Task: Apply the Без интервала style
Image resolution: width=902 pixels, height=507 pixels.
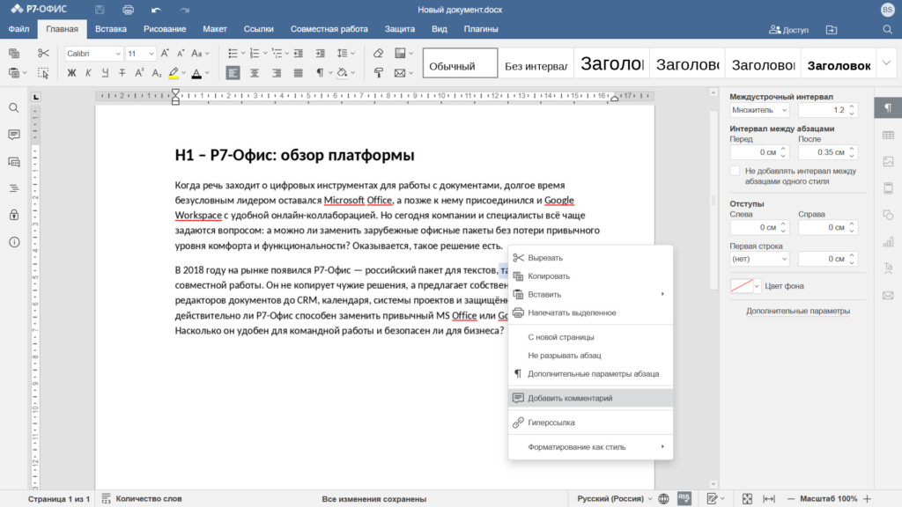Action: [536, 63]
